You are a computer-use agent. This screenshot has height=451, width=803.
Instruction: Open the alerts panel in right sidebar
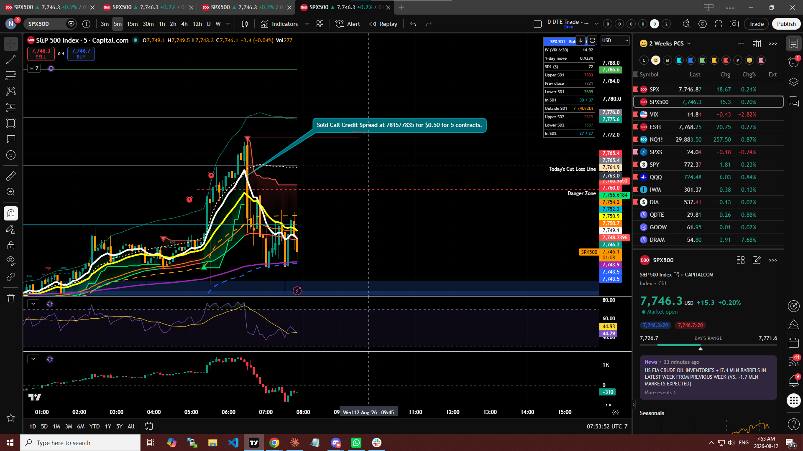[x=793, y=62]
